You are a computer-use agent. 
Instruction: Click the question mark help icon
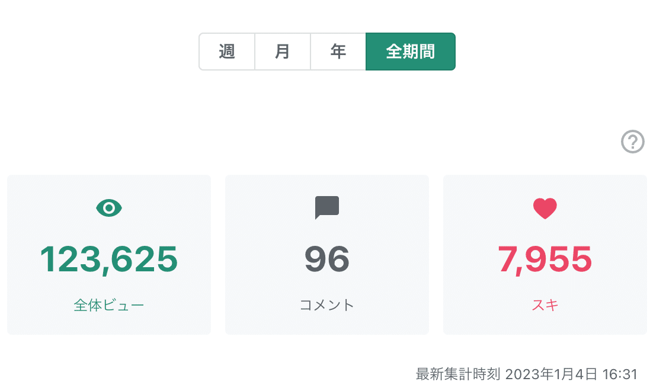[x=632, y=142]
